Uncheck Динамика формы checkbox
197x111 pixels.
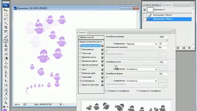point(81,46)
